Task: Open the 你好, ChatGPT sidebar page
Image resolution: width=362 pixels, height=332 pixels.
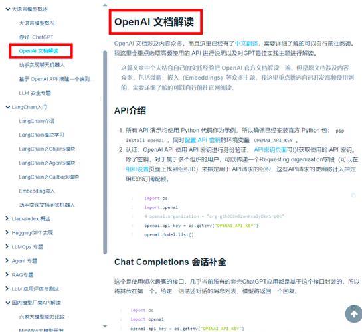Action: tap(36, 37)
